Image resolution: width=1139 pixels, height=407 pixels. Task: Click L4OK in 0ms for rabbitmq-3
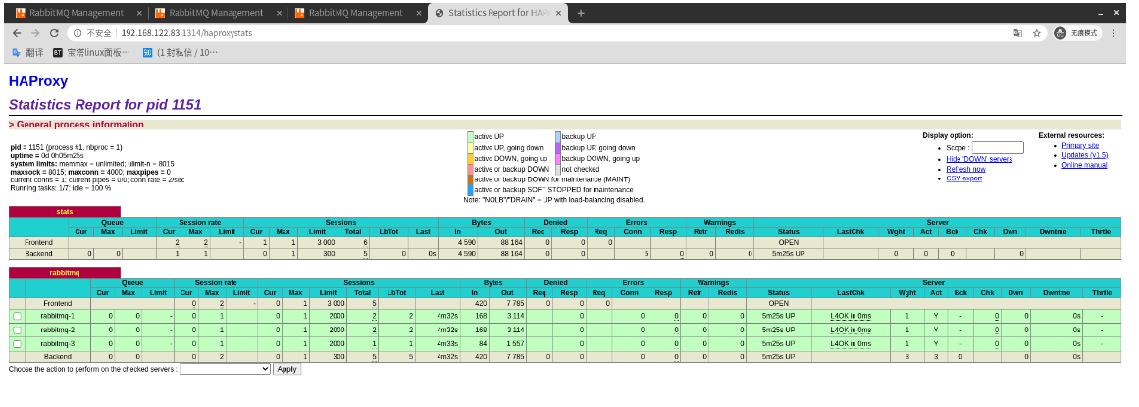point(851,344)
